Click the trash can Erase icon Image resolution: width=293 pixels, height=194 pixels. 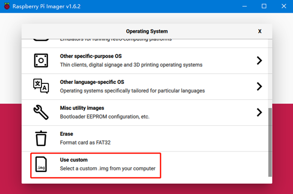tap(41, 138)
